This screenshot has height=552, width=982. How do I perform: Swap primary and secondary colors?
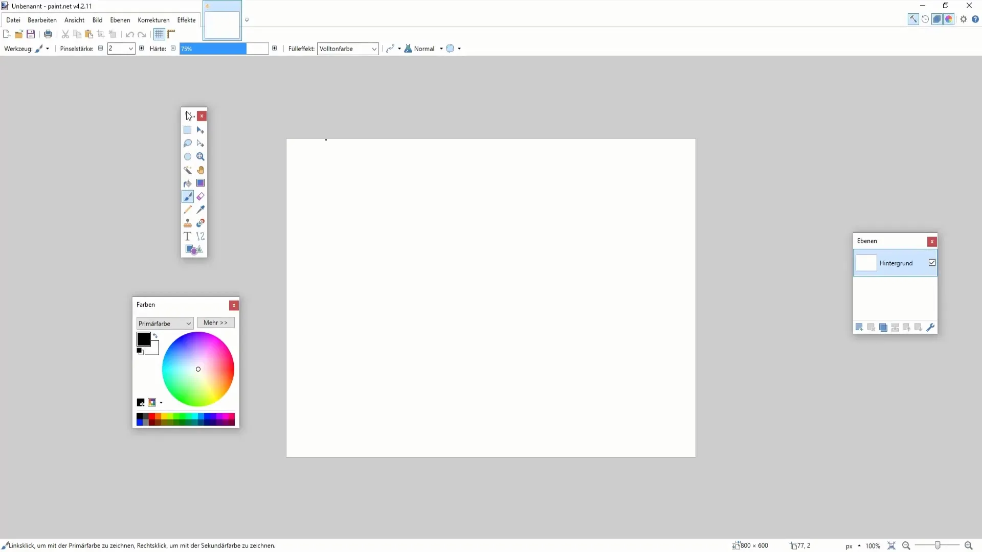tap(155, 336)
